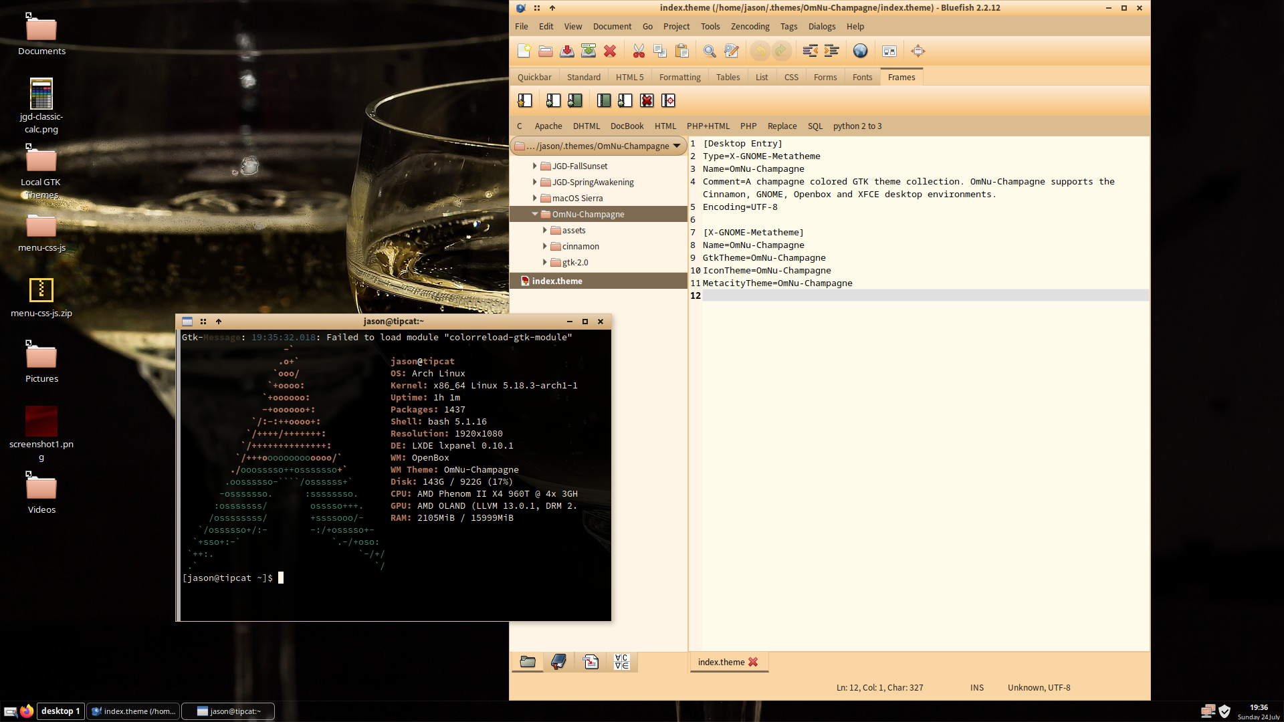Click the clock in the system tray
Screen dimensions: 1284x722
pyautogui.click(x=1259, y=711)
